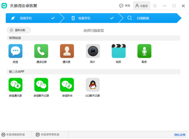Select the 照片 photos camera icon
The image size is (189, 139).
93,51
